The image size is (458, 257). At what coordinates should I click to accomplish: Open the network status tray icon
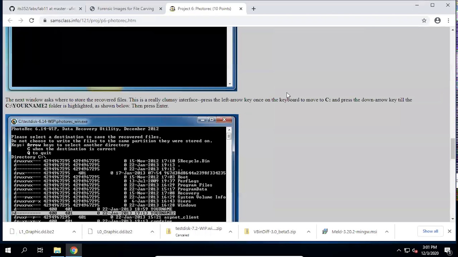tap(407, 251)
